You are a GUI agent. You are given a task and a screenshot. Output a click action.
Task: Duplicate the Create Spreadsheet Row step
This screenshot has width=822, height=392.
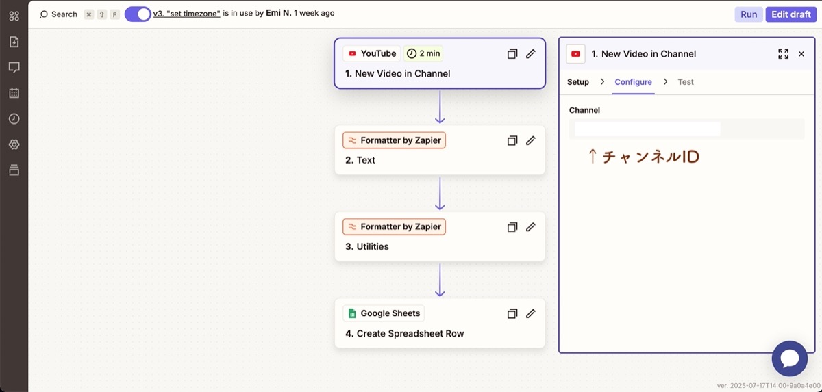point(512,314)
